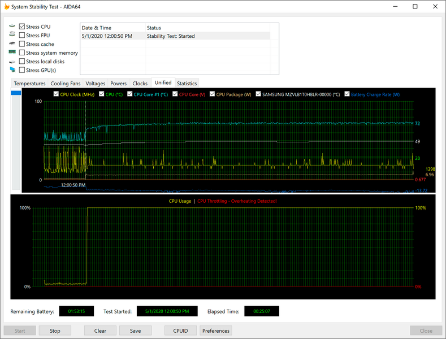Click the cache chip icon beside Stress cache
Screen dimensions: 446x339
click(12, 44)
